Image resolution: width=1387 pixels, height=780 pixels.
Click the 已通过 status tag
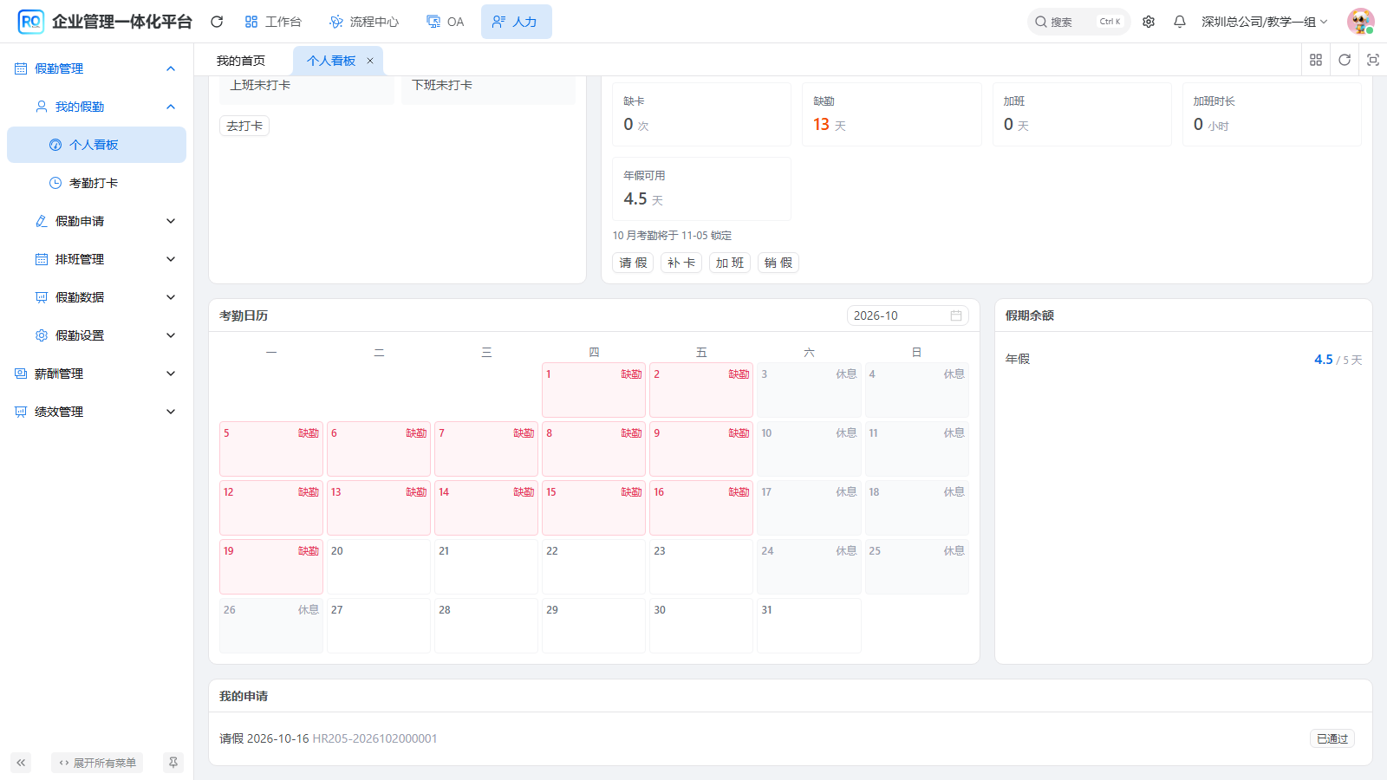[1332, 738]
